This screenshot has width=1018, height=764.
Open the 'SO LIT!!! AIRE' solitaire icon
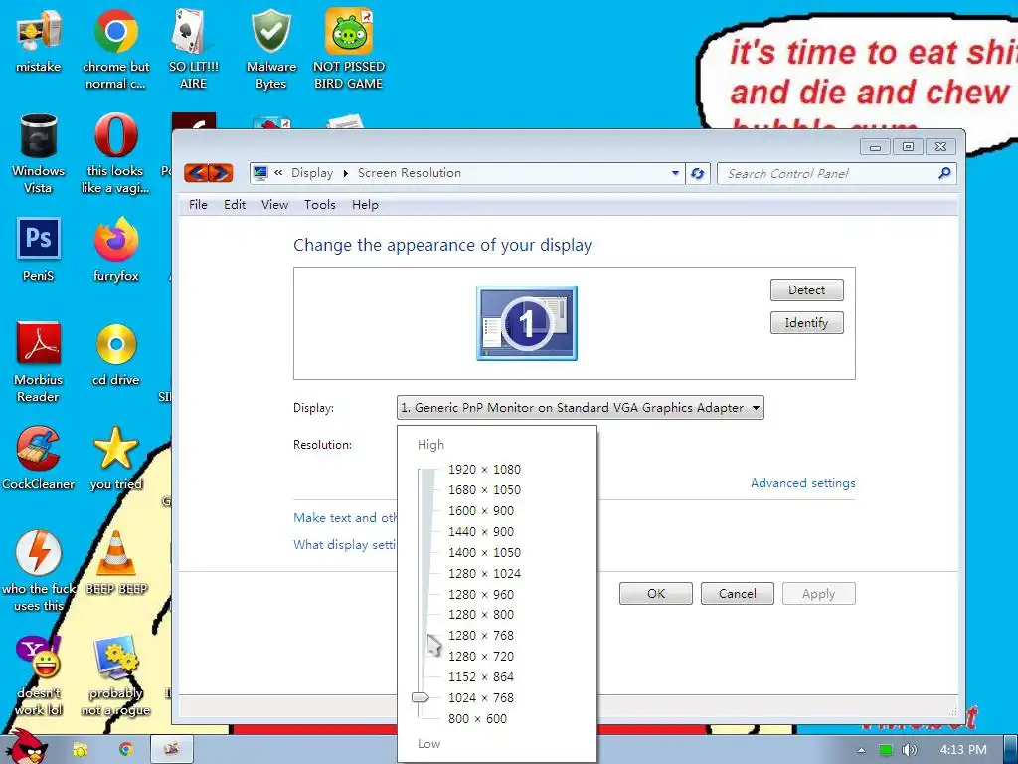pos(193,47)
